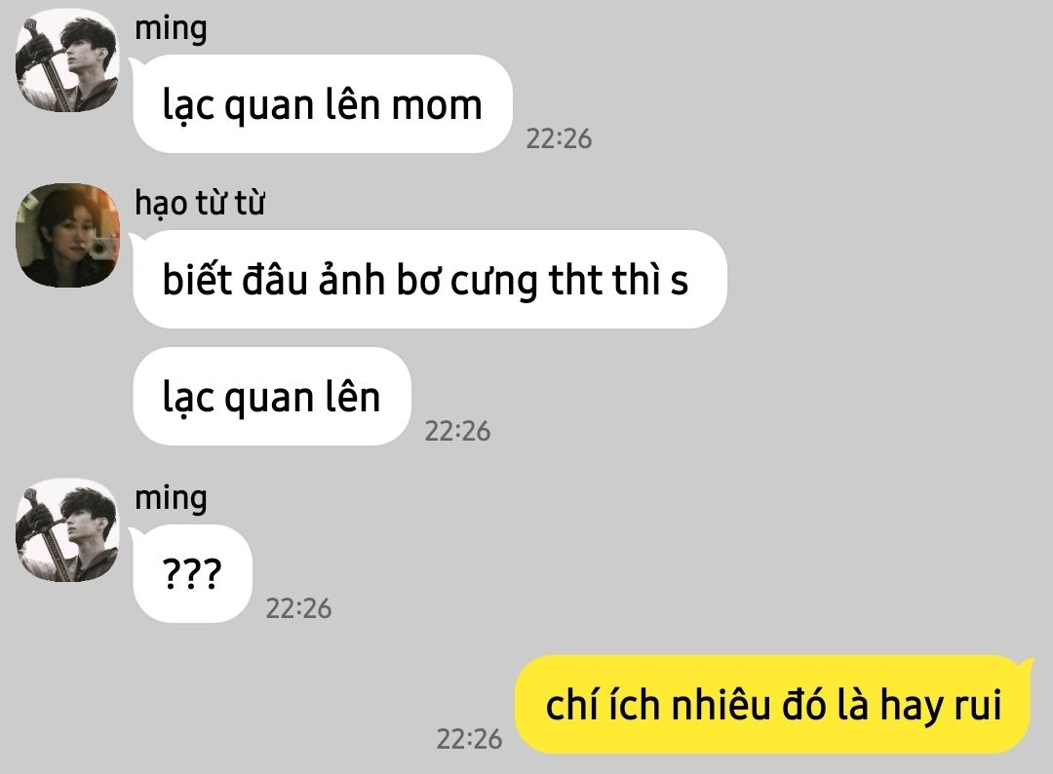
Task: Tap ming's avatar next to '???' message
Action: click(67, 529)
